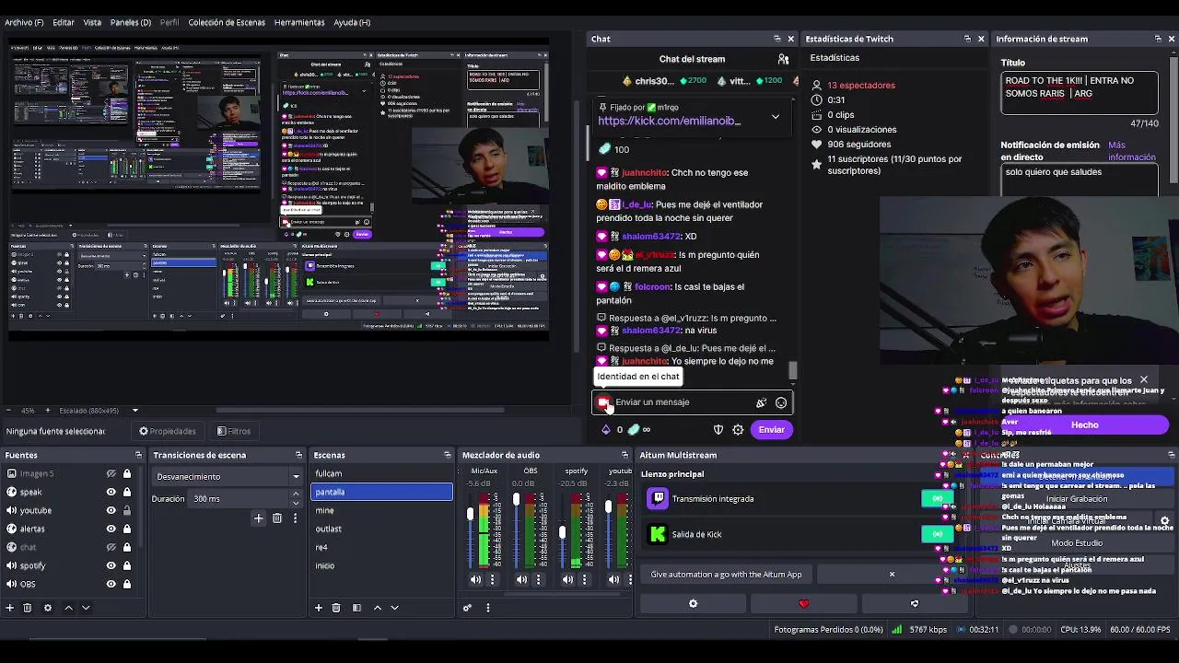
Task: Toggle Salida de Kick output
Action: point(937,534)
